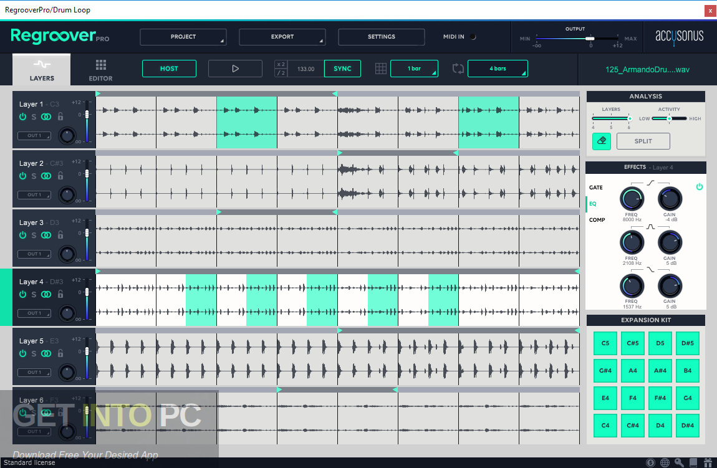The height and width of the screenshot is (468, 717).
Task: Trigger the F#4 expansion kit pad
Action: 660,398
